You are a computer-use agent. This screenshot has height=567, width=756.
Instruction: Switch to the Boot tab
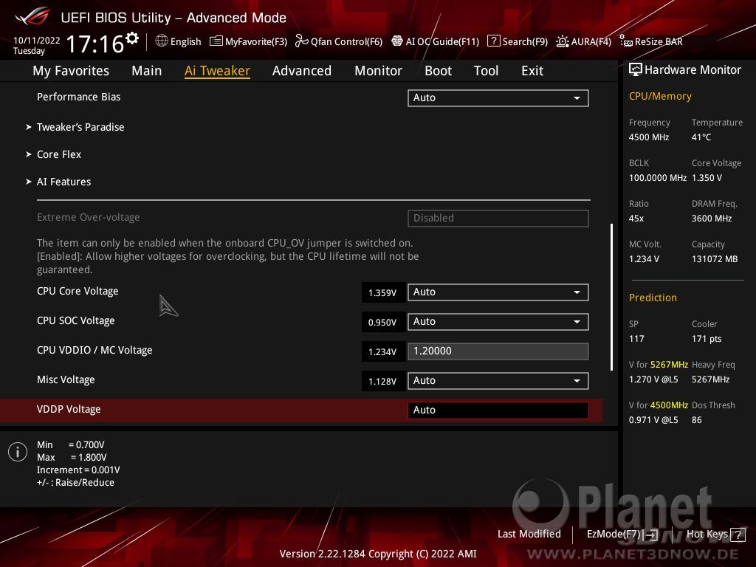439,71
